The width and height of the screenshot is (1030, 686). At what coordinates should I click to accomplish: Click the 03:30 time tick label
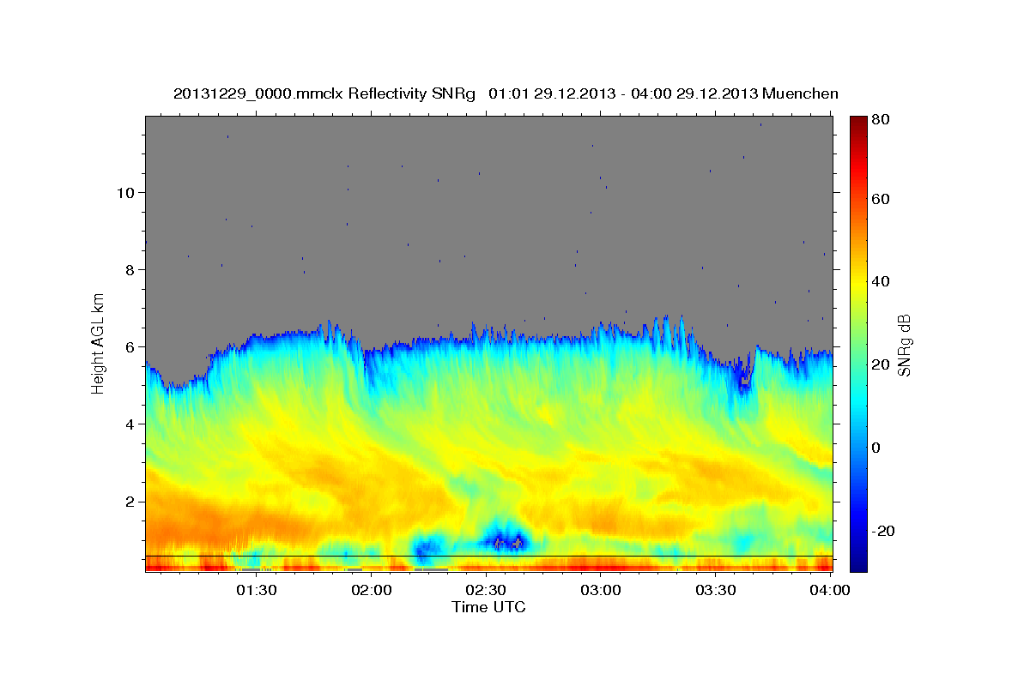point(716,590)
